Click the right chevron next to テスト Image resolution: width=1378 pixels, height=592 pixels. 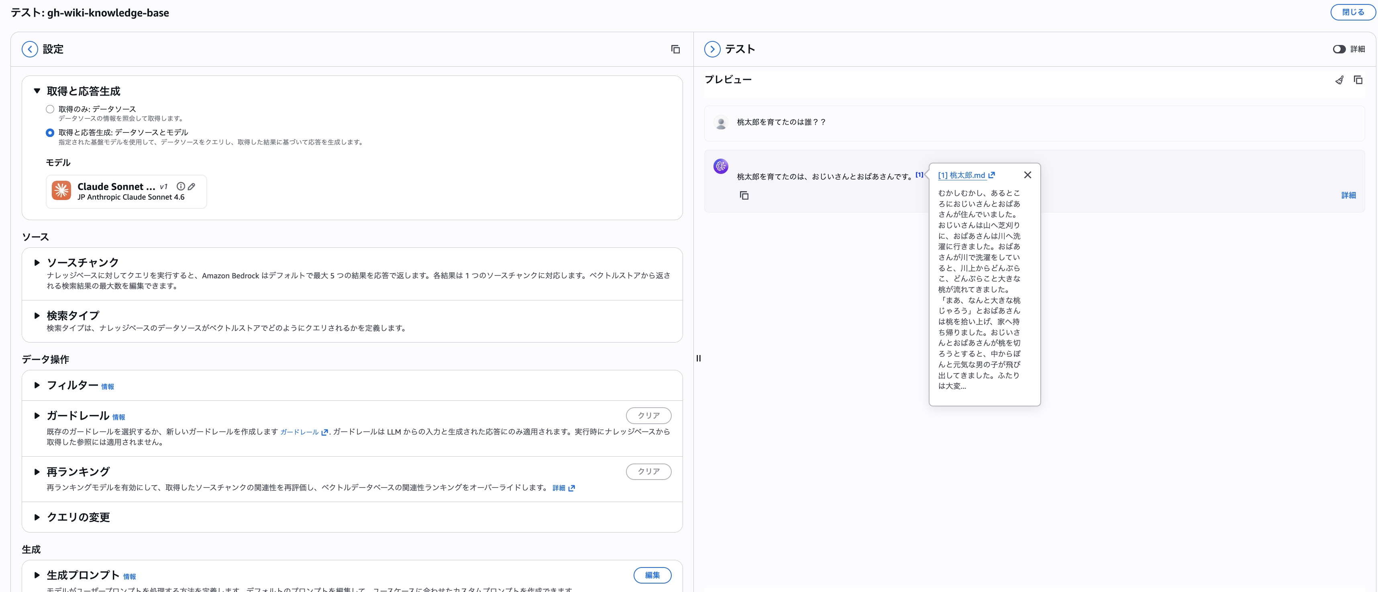712,49
